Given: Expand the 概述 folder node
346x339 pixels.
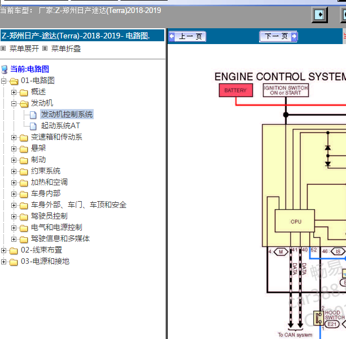Looking at the screenshot, I should point(14,92).
